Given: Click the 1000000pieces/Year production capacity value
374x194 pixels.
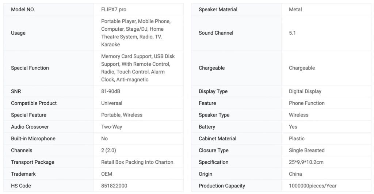Looking at the screenshot, I should 313,186.
